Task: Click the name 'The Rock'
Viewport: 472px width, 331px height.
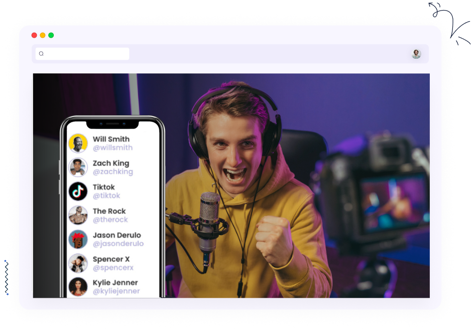Action: (x=109, y=211)
